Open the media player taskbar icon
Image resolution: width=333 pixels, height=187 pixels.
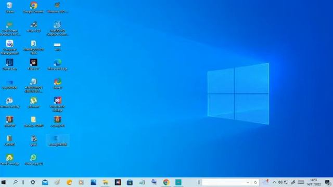coord(81,182)
